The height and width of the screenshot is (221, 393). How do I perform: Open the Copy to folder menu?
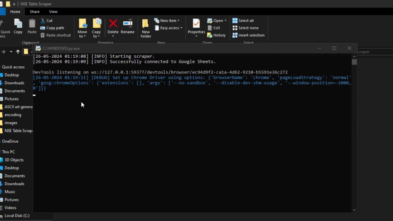(x=96, y=28)
